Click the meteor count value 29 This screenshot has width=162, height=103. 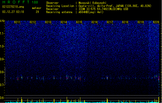pyautogui.click(x=37, y=12)
